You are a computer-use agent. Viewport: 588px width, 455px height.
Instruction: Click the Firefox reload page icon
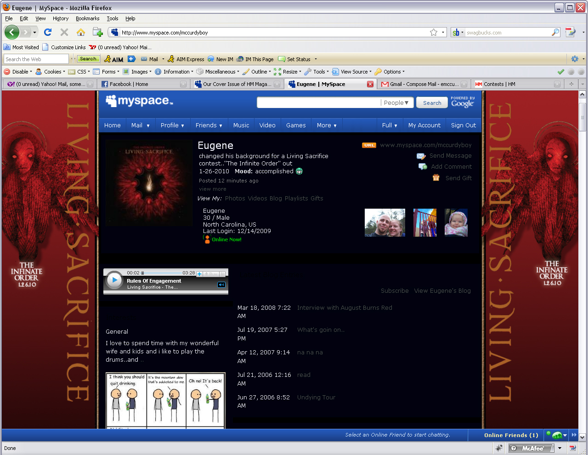point(48,32)
